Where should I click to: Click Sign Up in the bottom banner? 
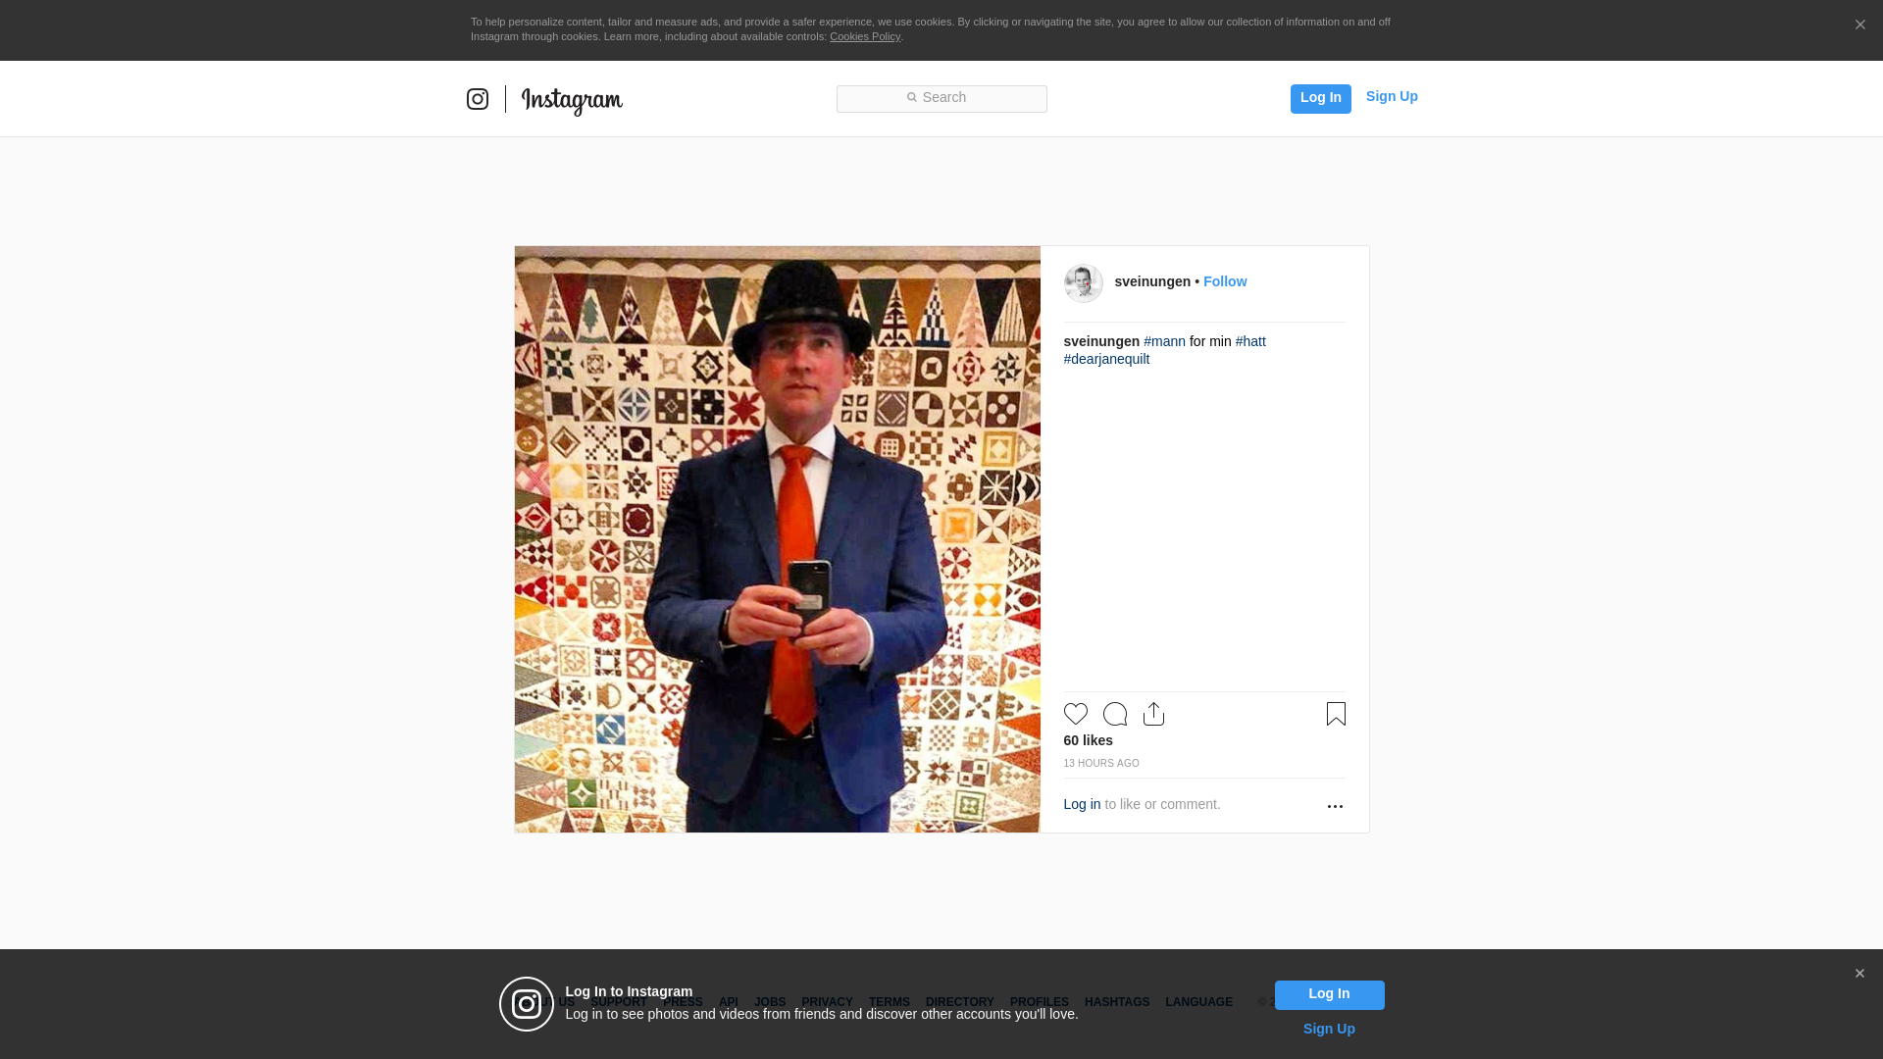click(x=1329, y=1029)
